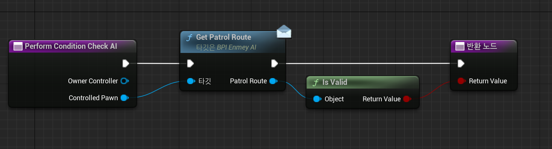Click the 'Return Value' label on Is Valid
Screen dimensions: 552x149
[381, 99]
